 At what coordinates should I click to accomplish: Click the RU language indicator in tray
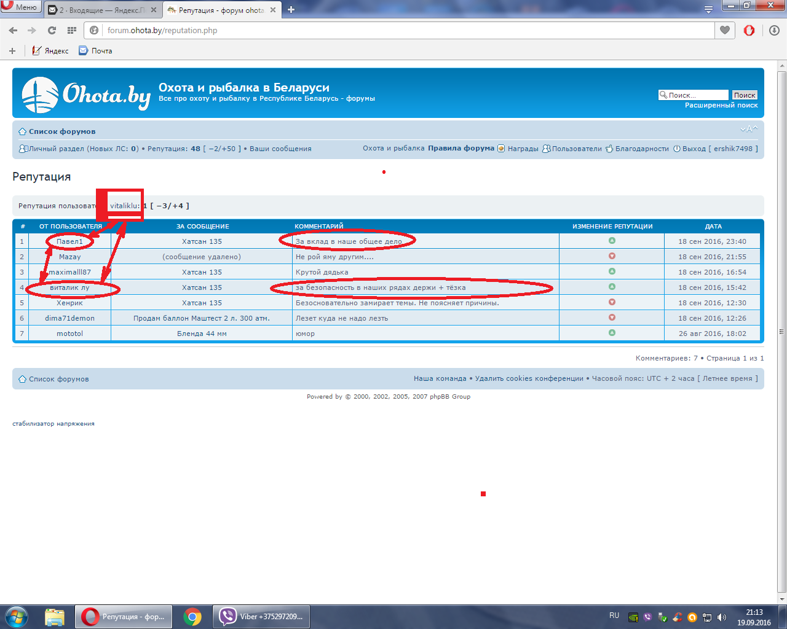pos(614,615)
